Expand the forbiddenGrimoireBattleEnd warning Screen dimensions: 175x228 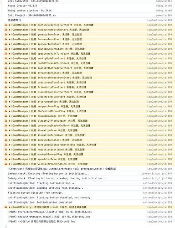point(10,145)
